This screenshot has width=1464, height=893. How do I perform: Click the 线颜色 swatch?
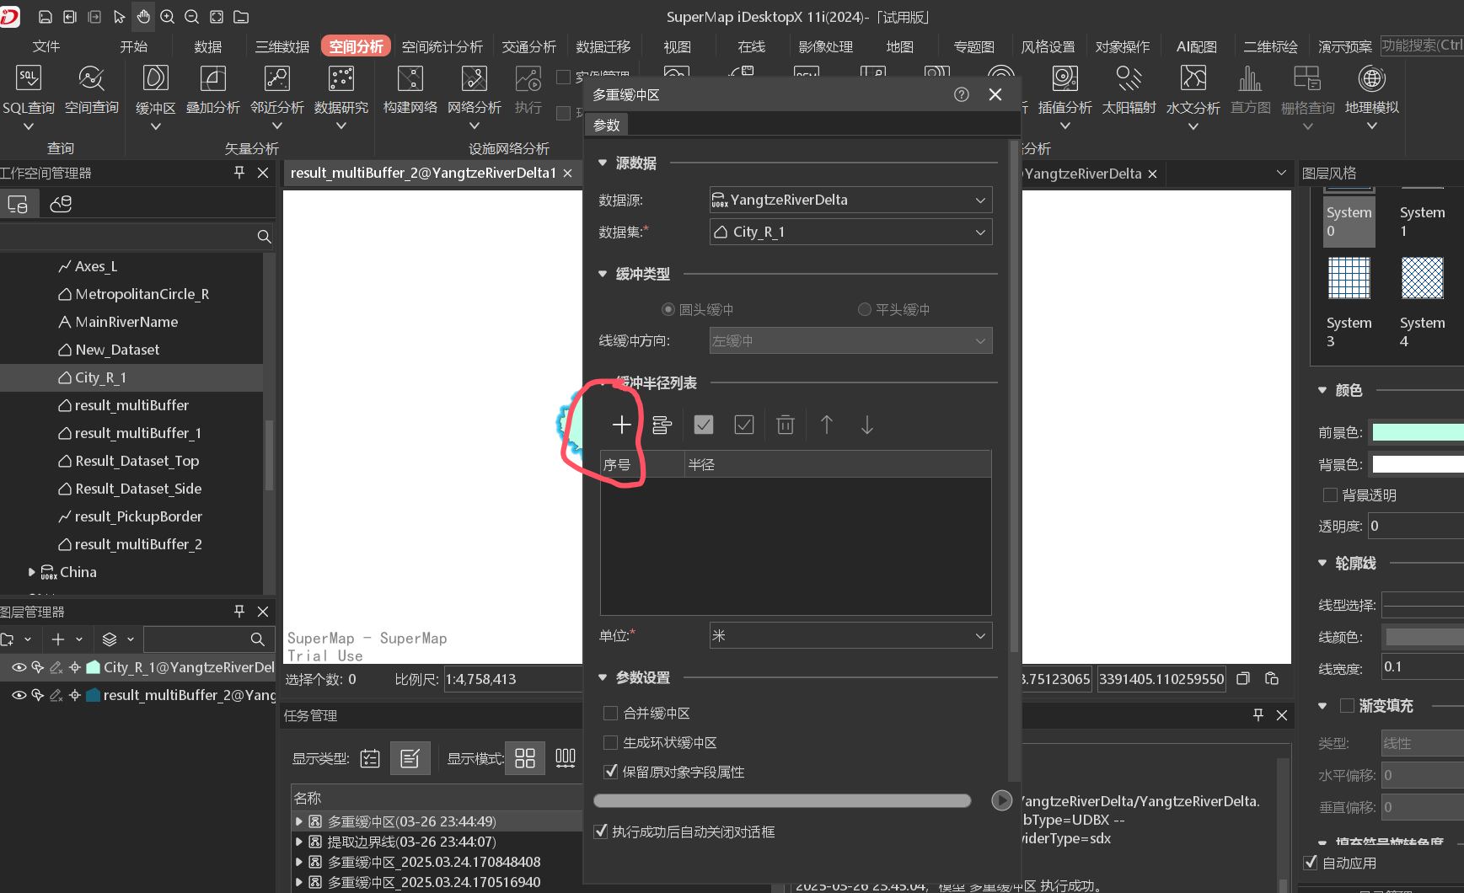click(1424, 637)
